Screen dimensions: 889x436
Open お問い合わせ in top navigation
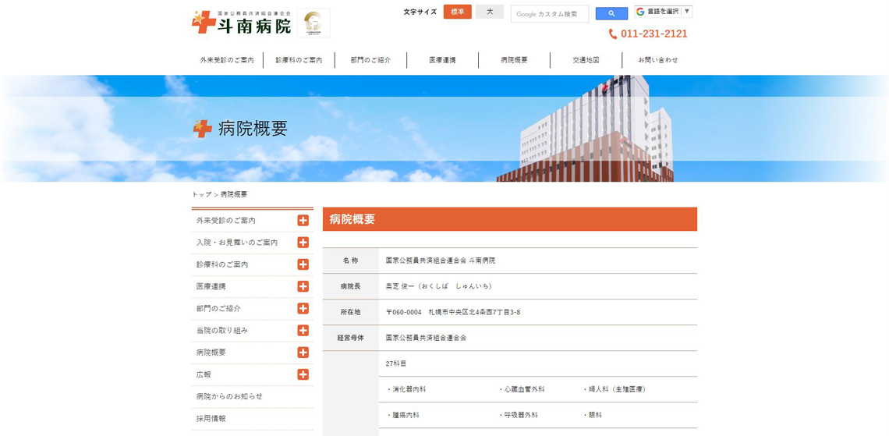click(657, 60)
